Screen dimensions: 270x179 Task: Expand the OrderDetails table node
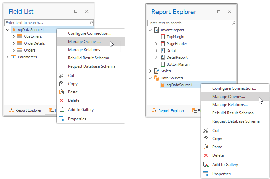[x=14, y=43]
